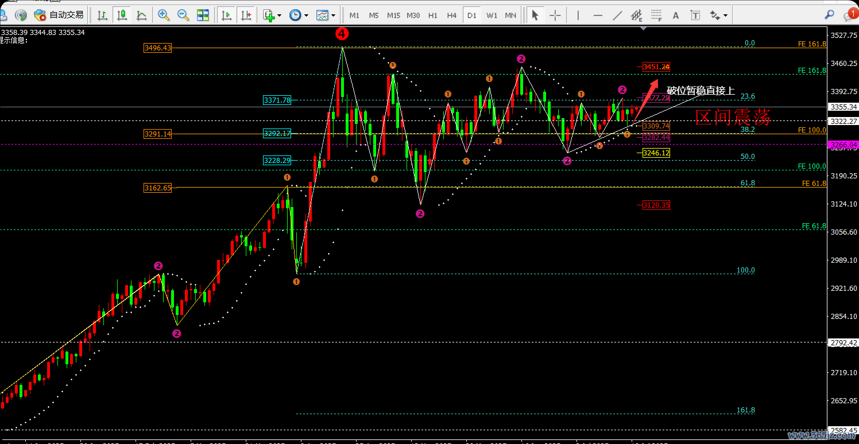This screenshot has width=859, height=444.
Task: Select the M15 timeframe button
Action: coord(393,15)
